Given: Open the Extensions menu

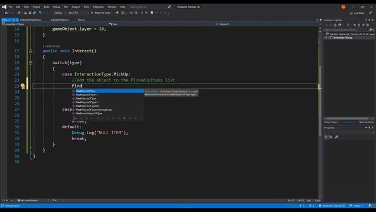Looking at the screenshot, I should pyautogui.click(x=98, y=6).
